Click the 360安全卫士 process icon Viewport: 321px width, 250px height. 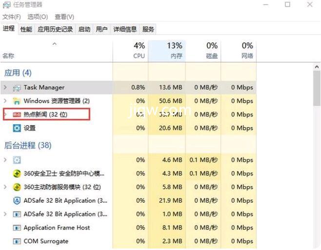pos(17,173)
